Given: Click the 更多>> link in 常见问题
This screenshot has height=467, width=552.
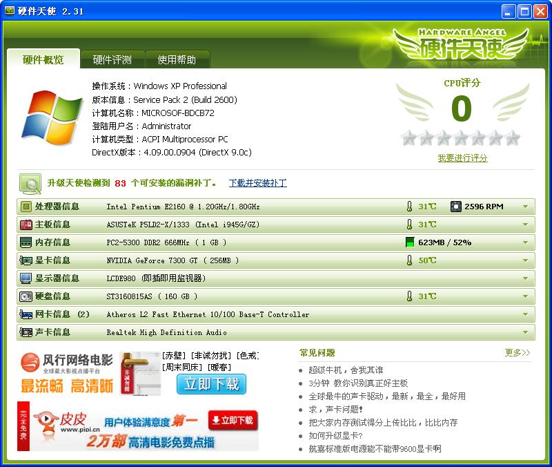Looking at the screenshot, I should [517, 352].
